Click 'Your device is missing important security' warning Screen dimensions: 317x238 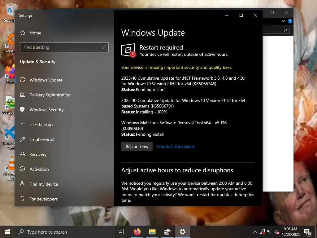pos(177,67)
